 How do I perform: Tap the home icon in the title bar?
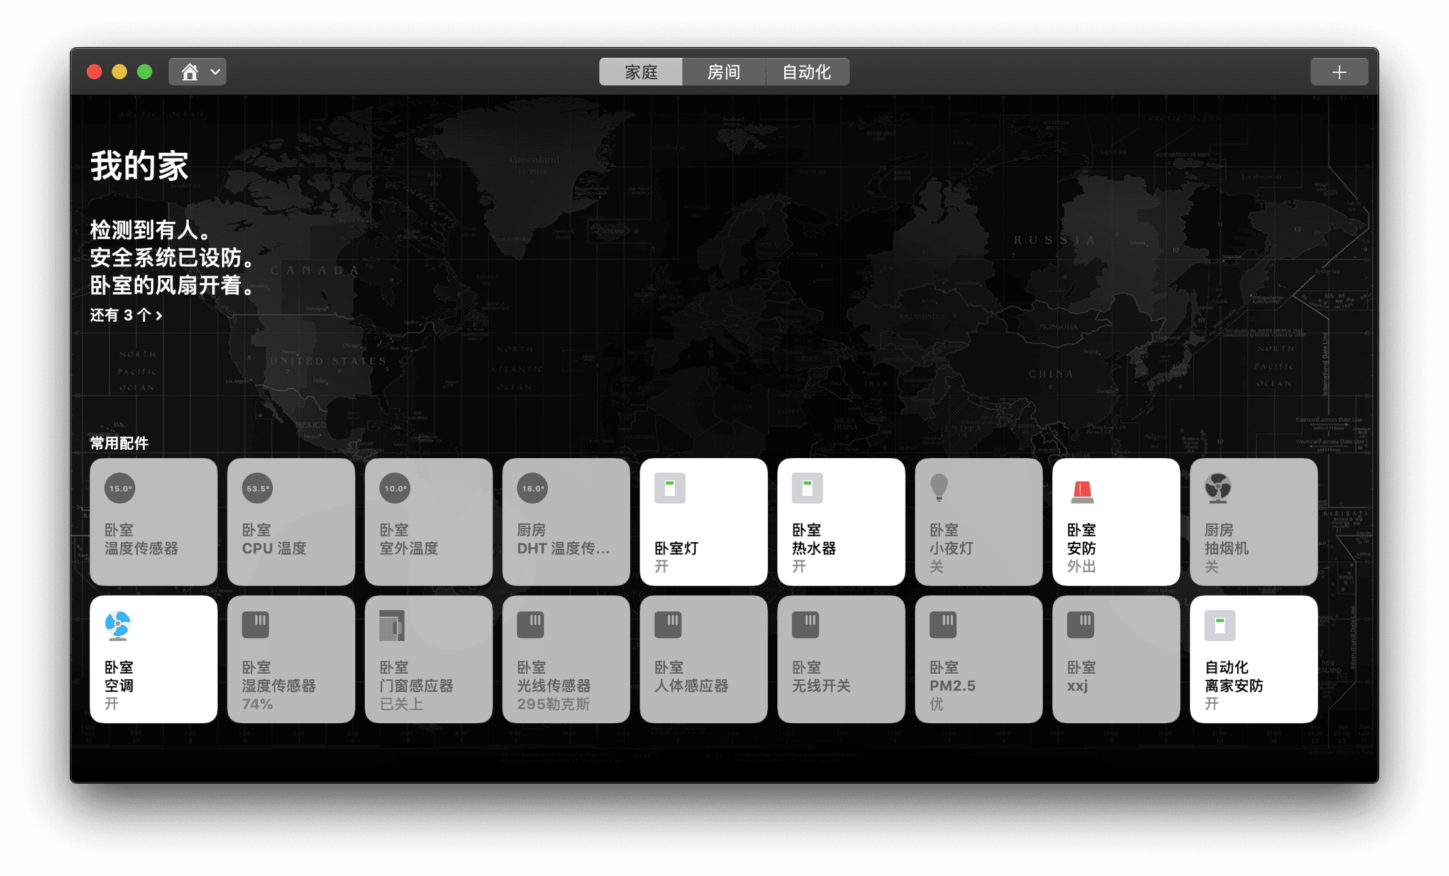(191, 72)
